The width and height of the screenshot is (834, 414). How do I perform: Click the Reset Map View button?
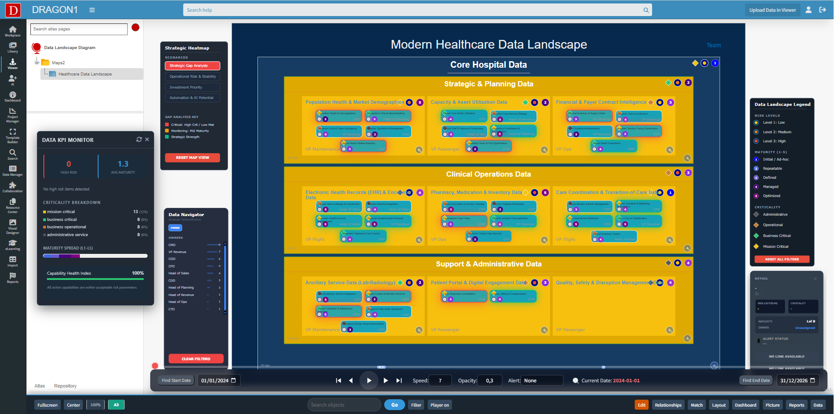(x=192, y=158)
